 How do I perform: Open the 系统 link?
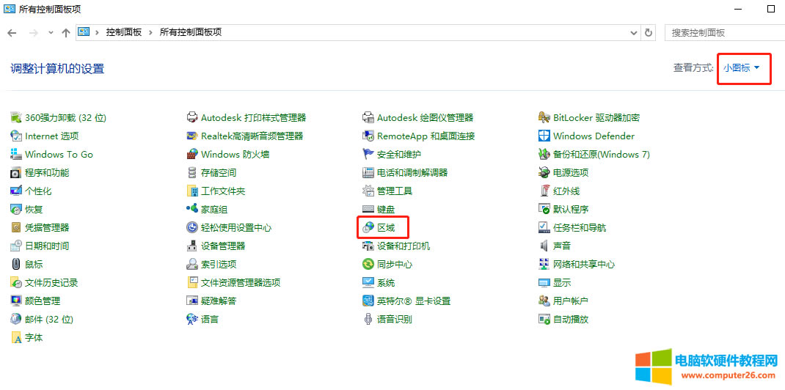point(386,283)
